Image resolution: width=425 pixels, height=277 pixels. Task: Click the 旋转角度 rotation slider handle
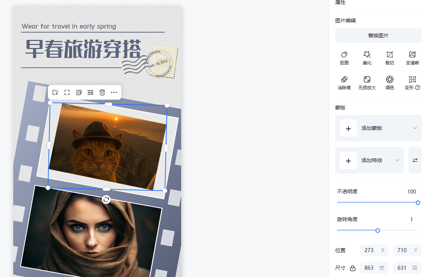pyautogui.click(x=378, y=231)
